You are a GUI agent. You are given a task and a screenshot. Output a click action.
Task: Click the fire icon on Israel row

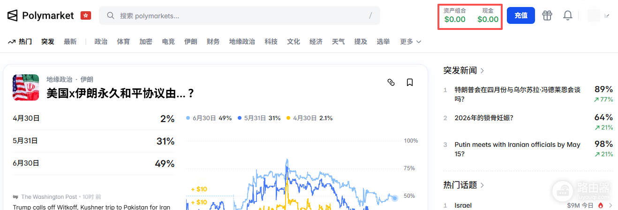tap(601, 205)
